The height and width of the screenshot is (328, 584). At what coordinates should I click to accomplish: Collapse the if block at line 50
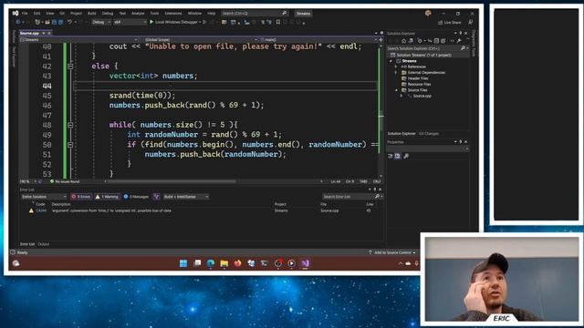[x=70, y=145]
